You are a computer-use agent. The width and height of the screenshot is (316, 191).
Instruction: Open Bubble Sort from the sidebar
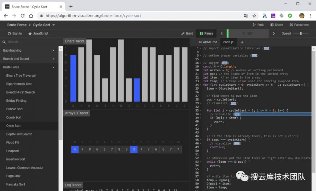15,109
